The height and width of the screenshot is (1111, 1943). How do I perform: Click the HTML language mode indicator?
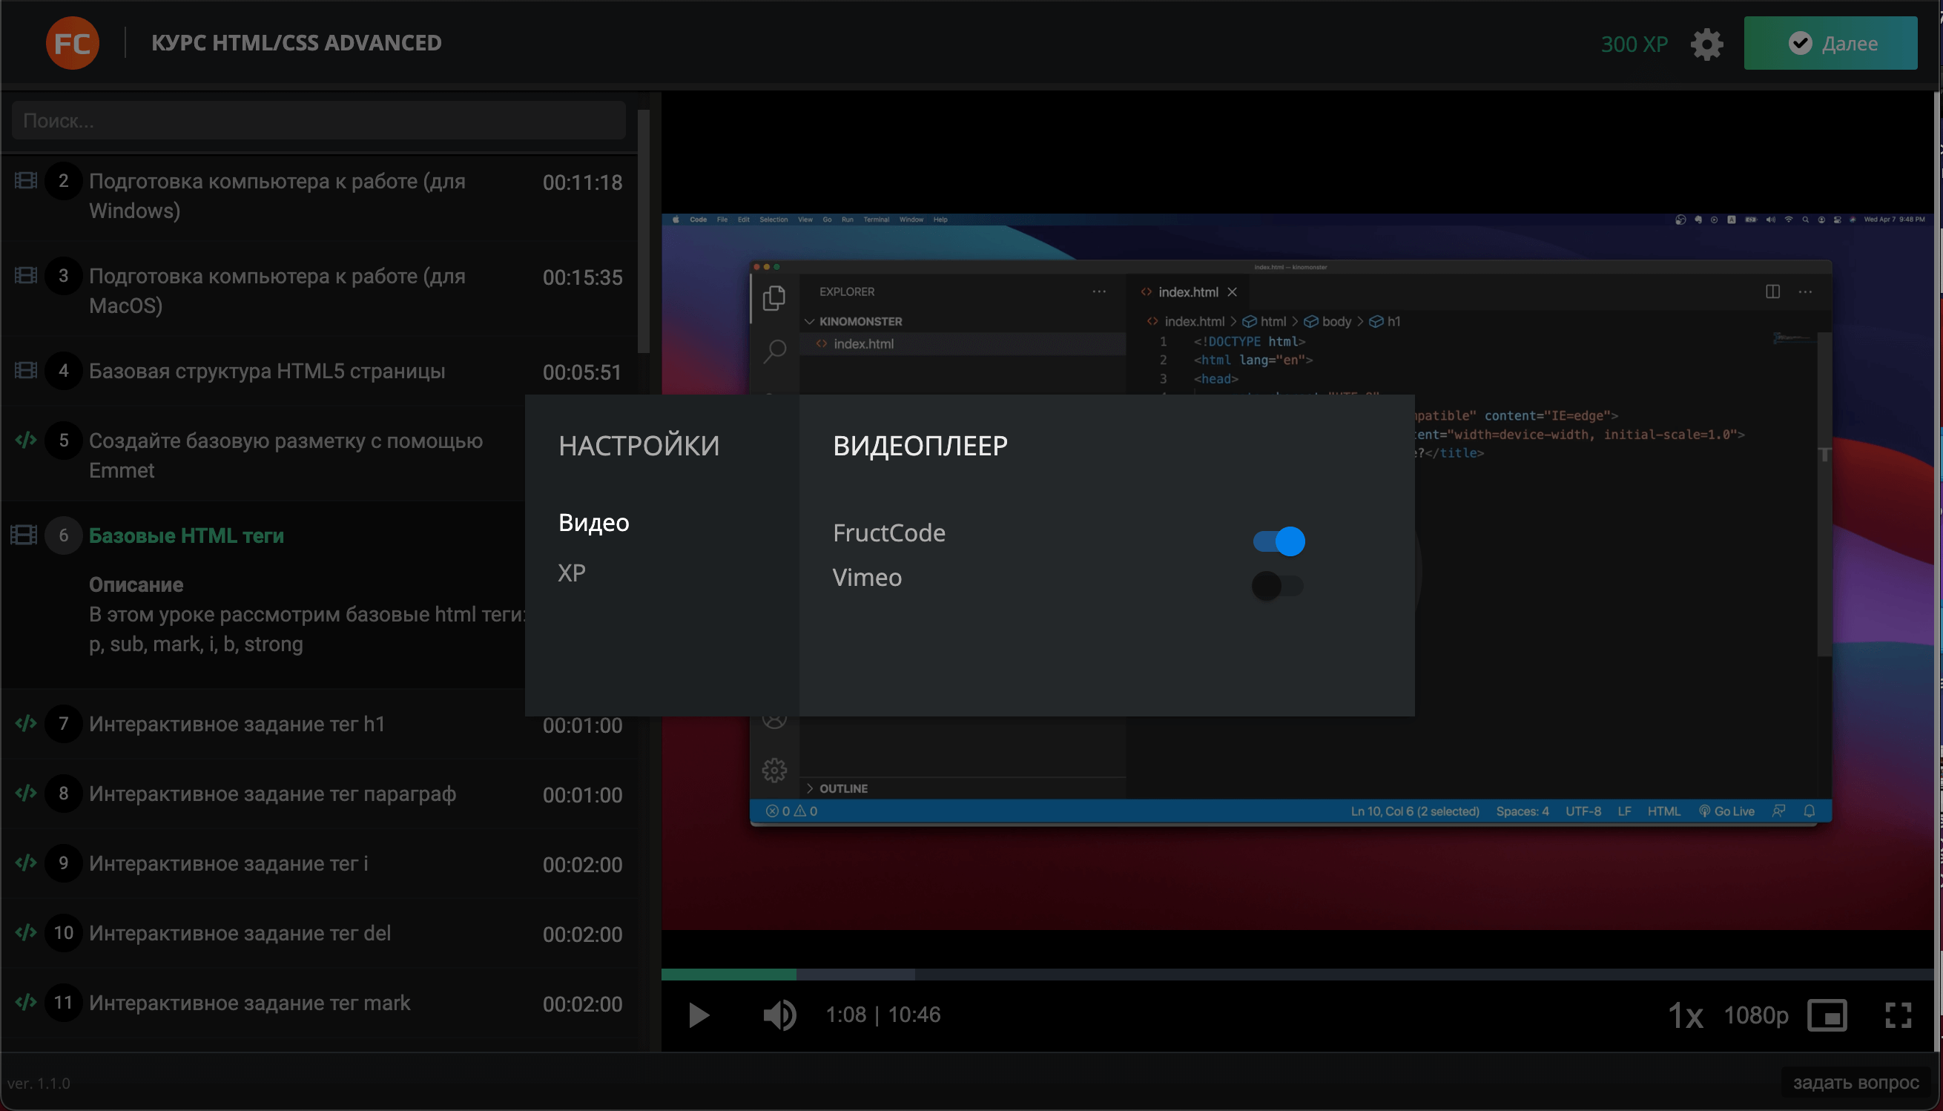pos(1664,811)
